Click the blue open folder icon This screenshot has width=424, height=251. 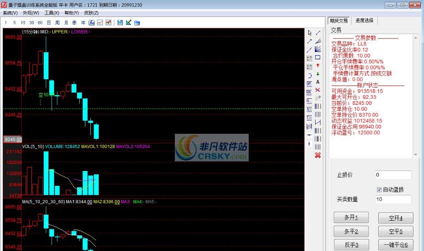pos(137,23)
